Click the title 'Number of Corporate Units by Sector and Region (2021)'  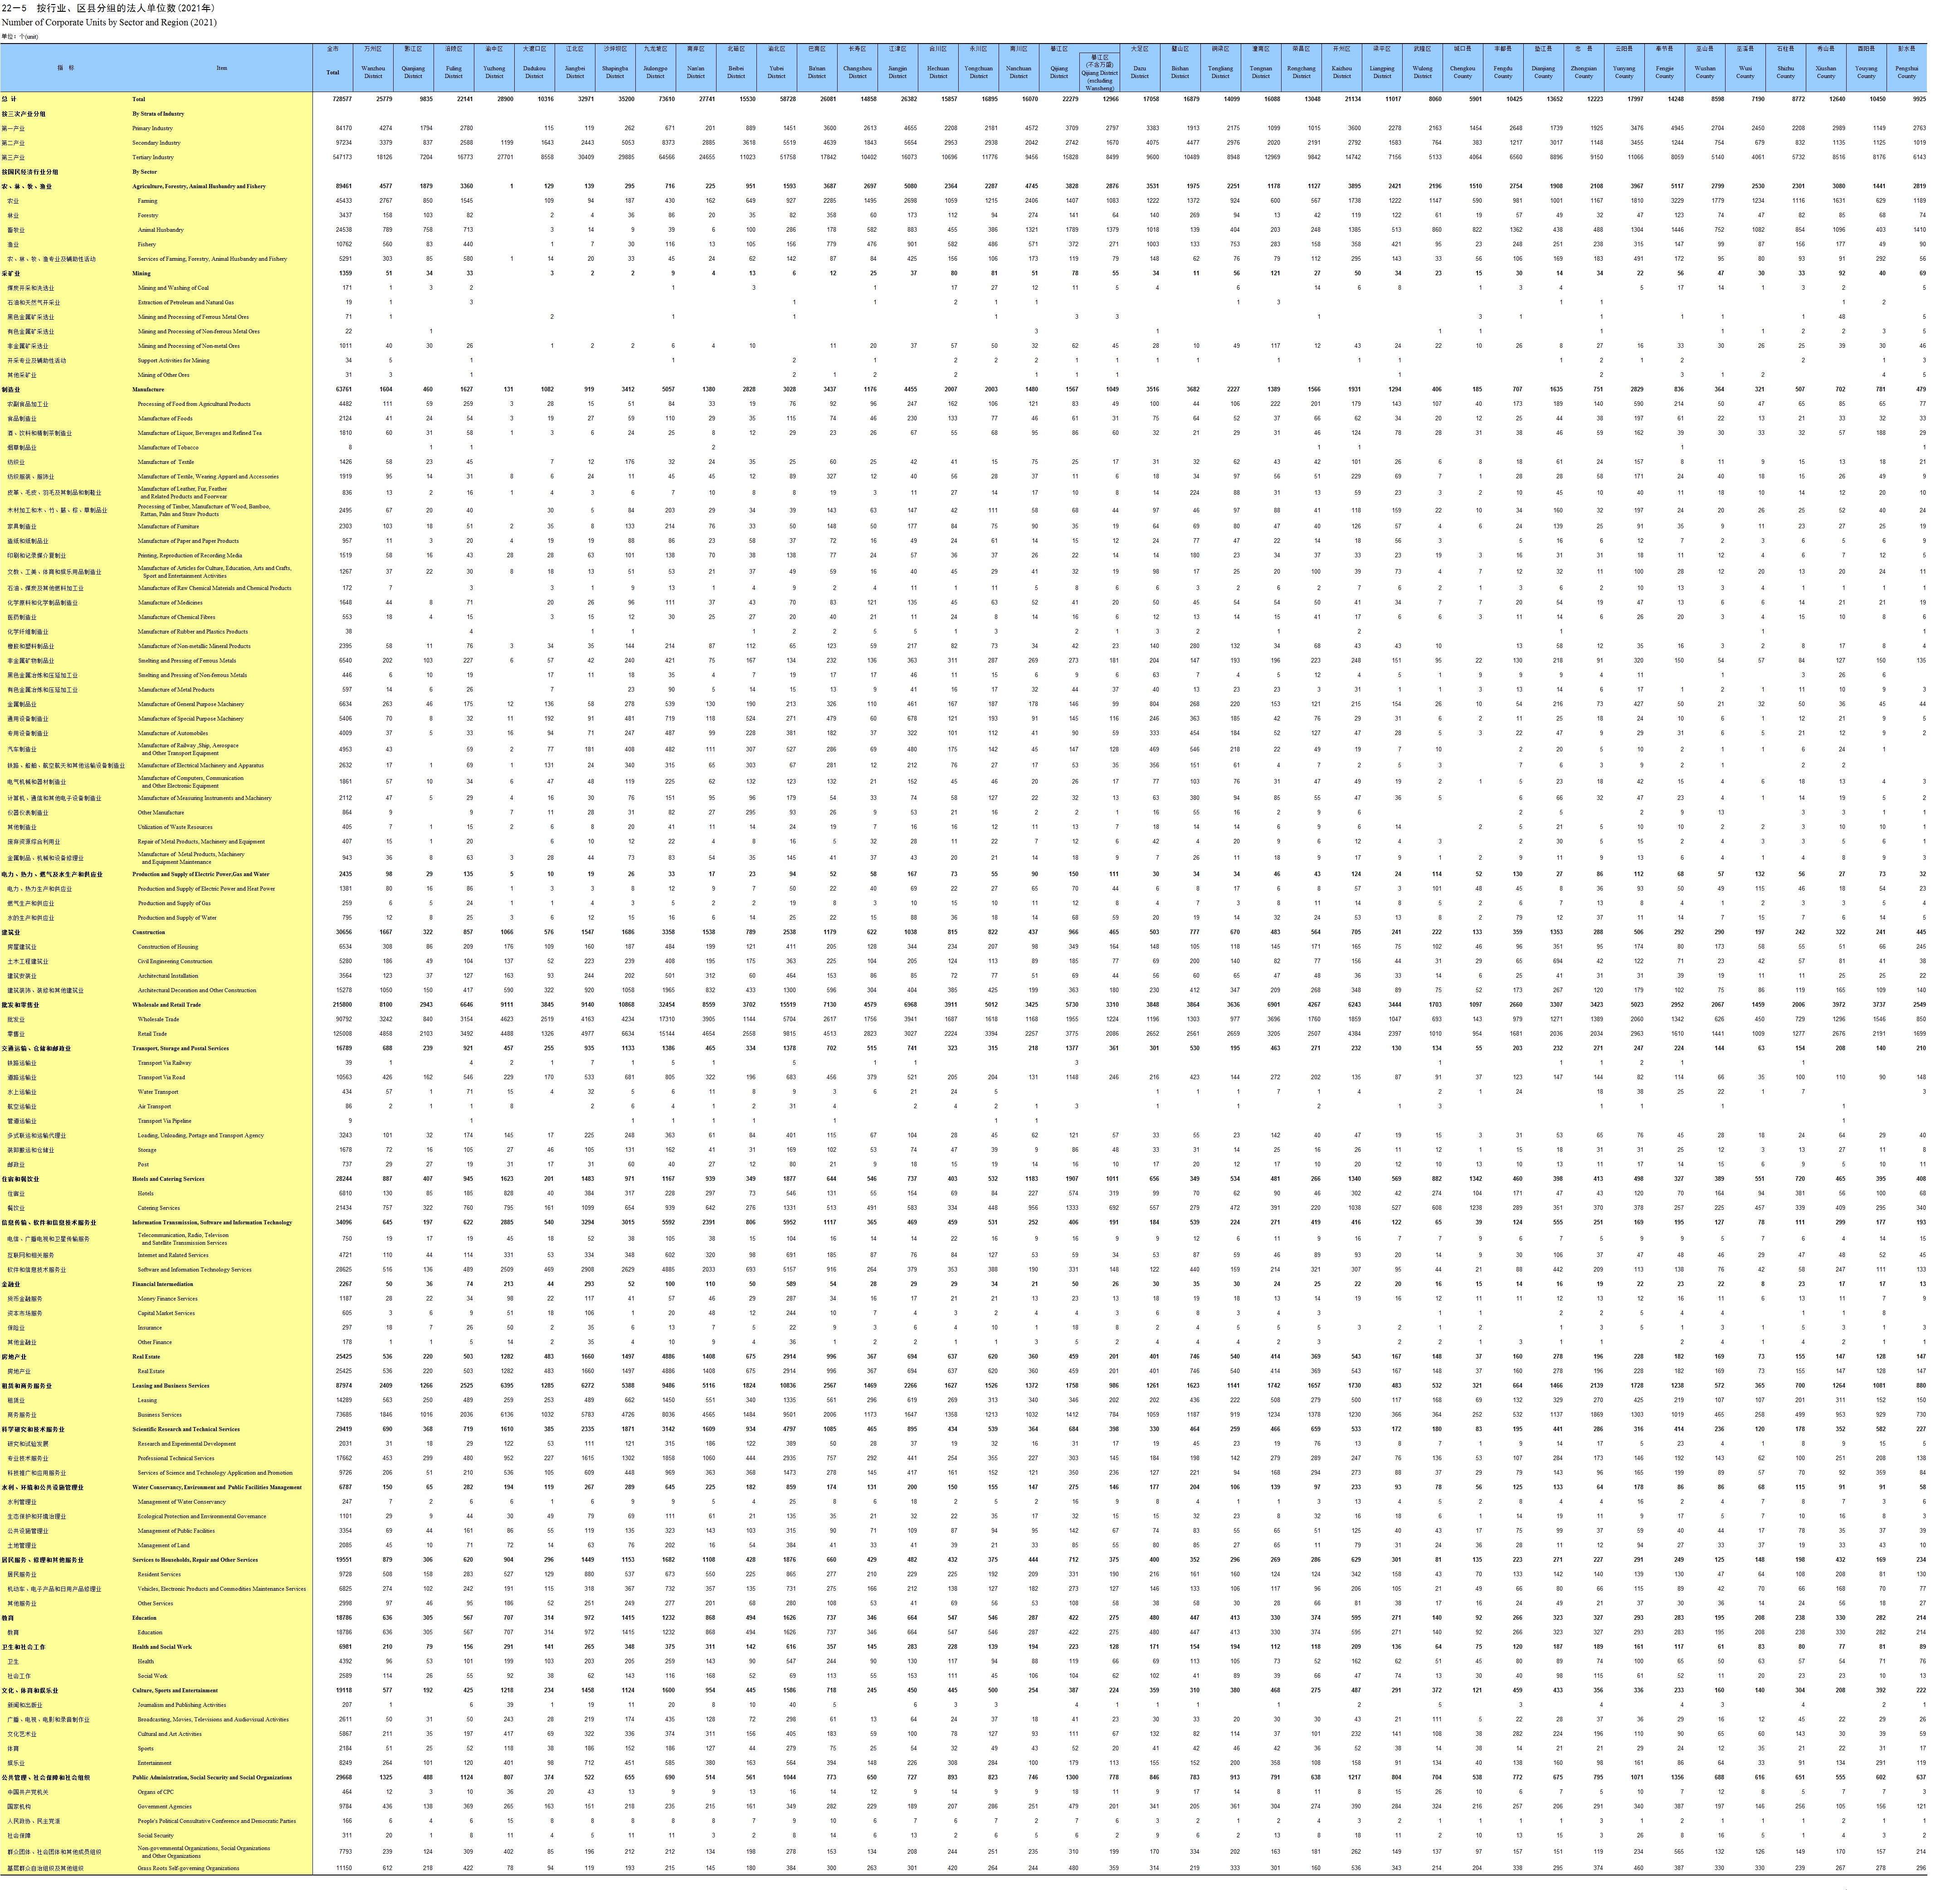[x=109, y=22]
